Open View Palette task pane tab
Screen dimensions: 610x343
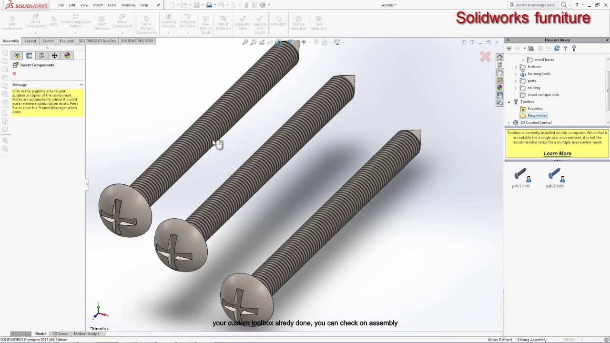click(499, 80)
